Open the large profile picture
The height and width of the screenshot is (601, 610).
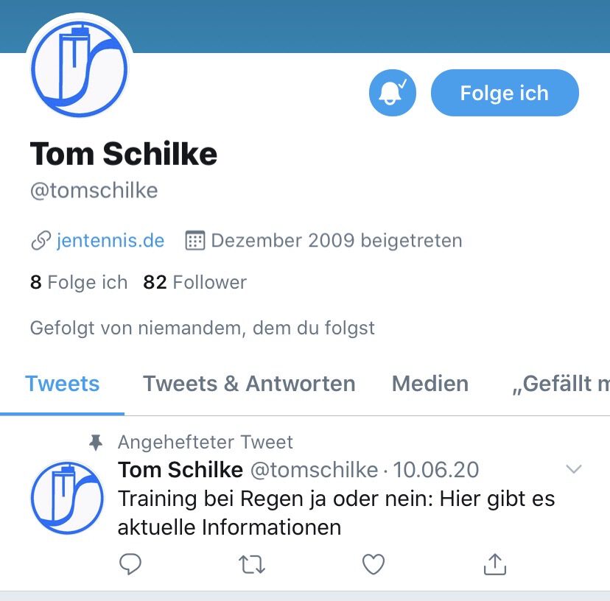(80, 68)
